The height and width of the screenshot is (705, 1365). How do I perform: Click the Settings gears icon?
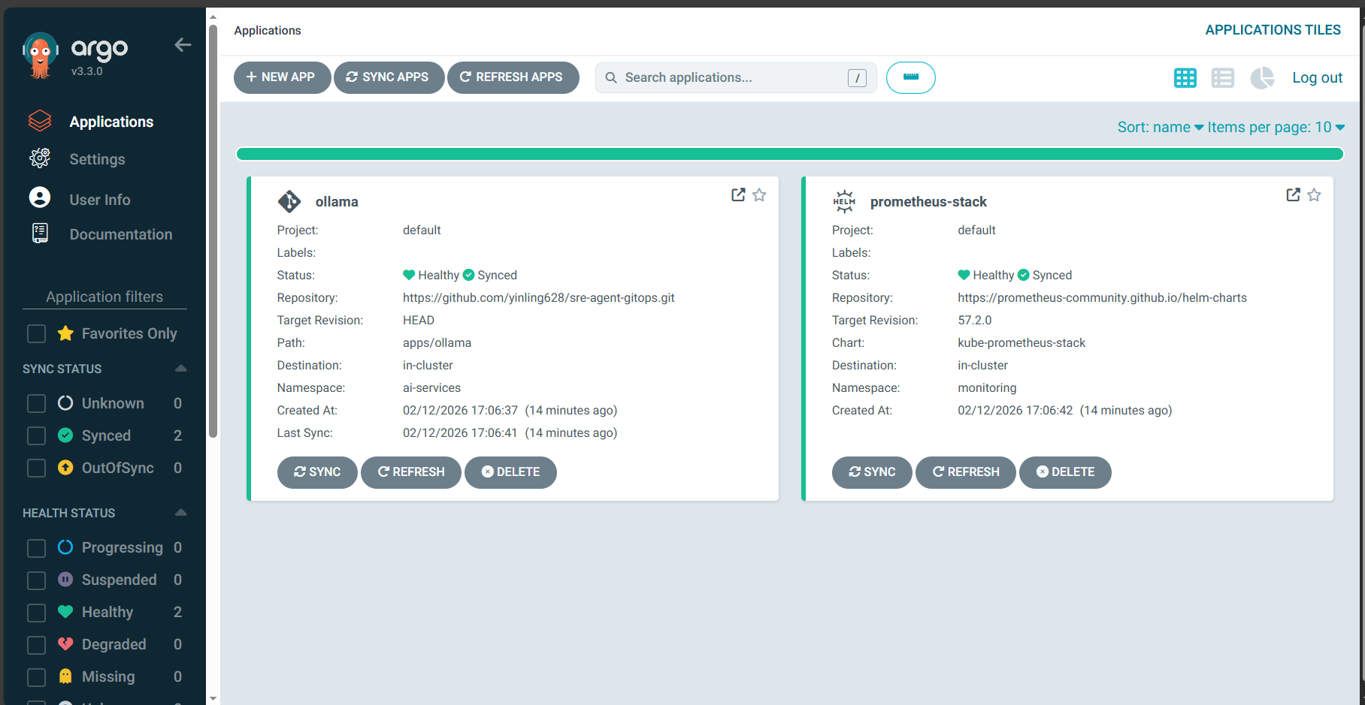click(40, 158)
